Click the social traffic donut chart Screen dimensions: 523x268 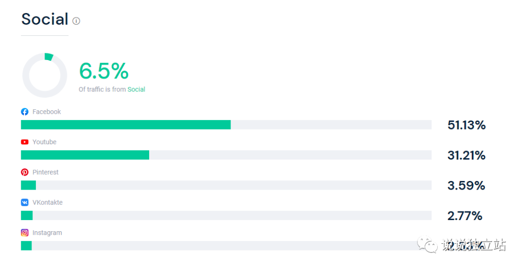pyautogui.click(x=45, y=75)
